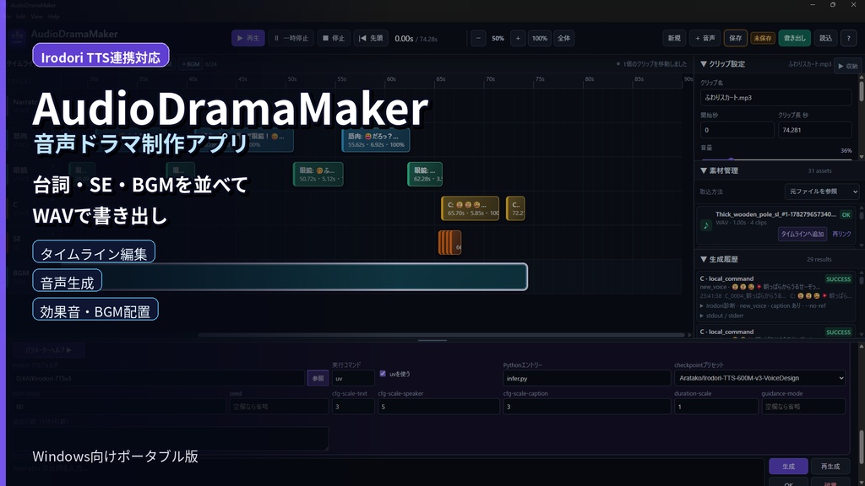Add Thick_wooden_pole asset with タイムラインへ追加

[x=802, y=234]
